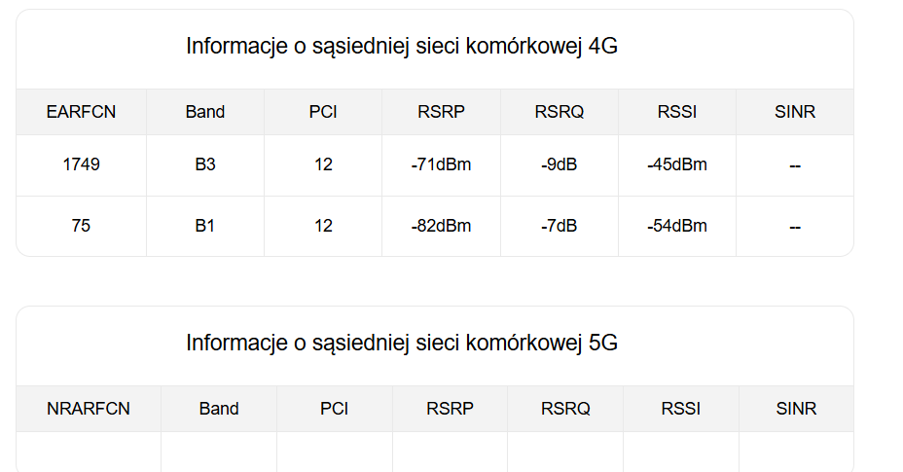The height and width of the screenshot is (472, 903).
Task: Click the EARFCN column header in 4G table
Action: (81, 112)
